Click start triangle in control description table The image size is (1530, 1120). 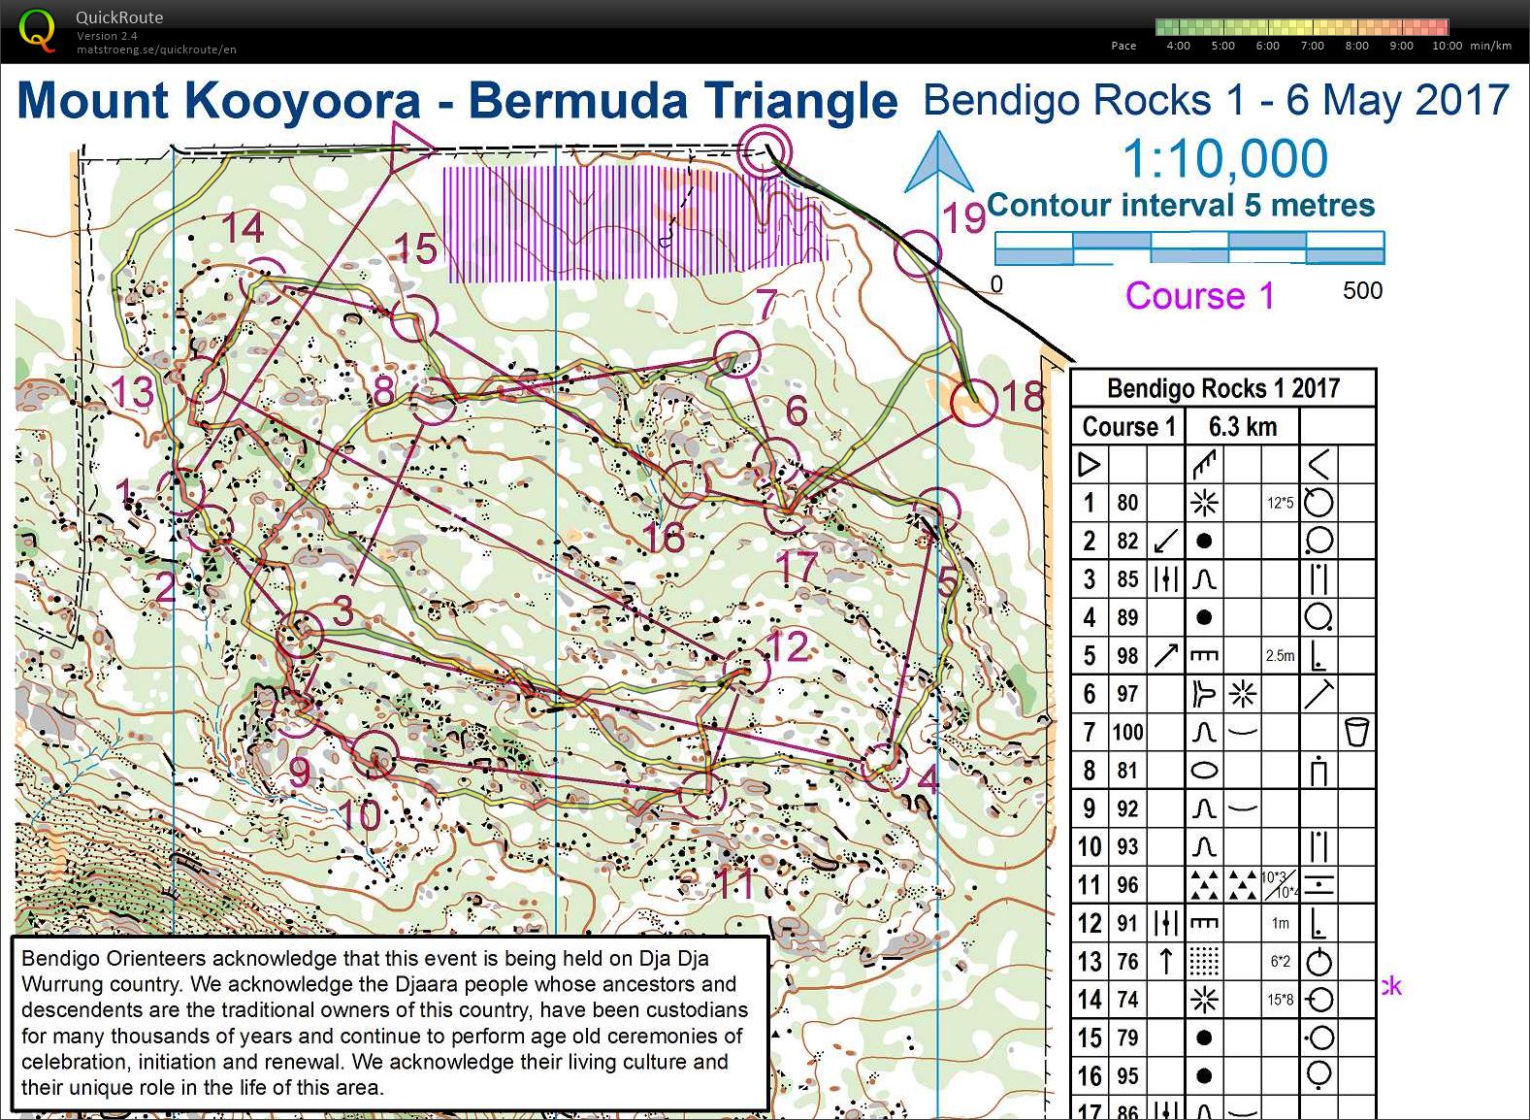tap(1090, 464)
